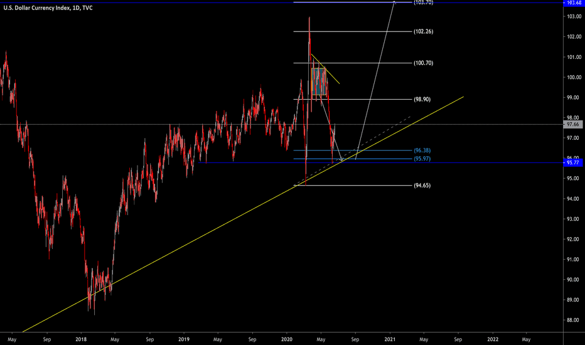Click the 94.00 price axis value
The width and height of the screenshot is (585, 345).
[x=574, y=199]
